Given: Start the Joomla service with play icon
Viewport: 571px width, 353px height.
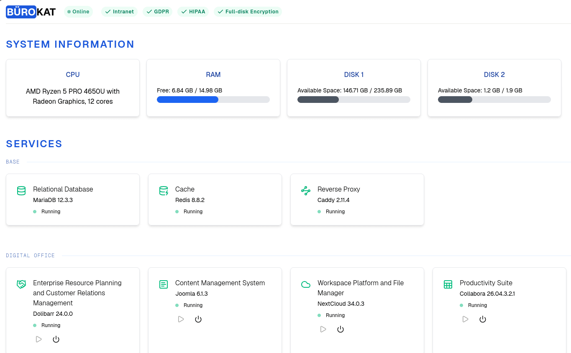Looking at the screenshot, I should tap(181, 319).
